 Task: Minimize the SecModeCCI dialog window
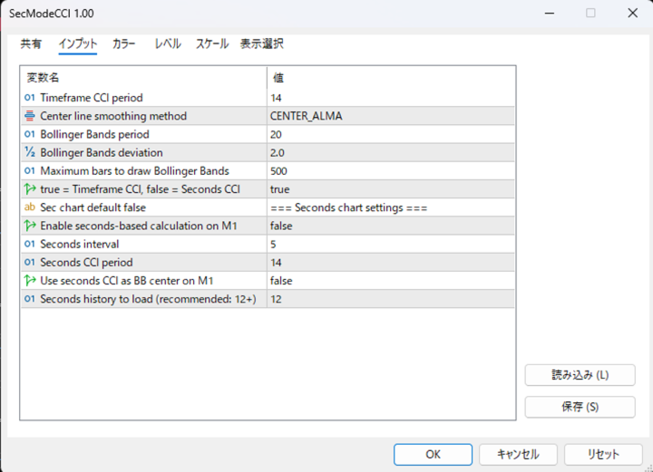click(x=550, y=14)
